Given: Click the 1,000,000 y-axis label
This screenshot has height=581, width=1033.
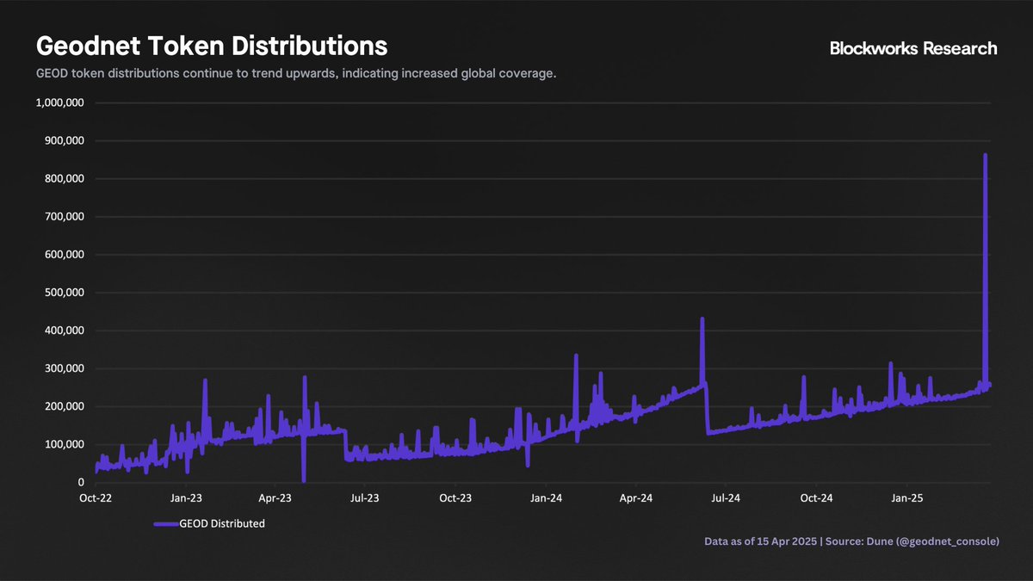Looking at the screenshot, I should 59,102.
